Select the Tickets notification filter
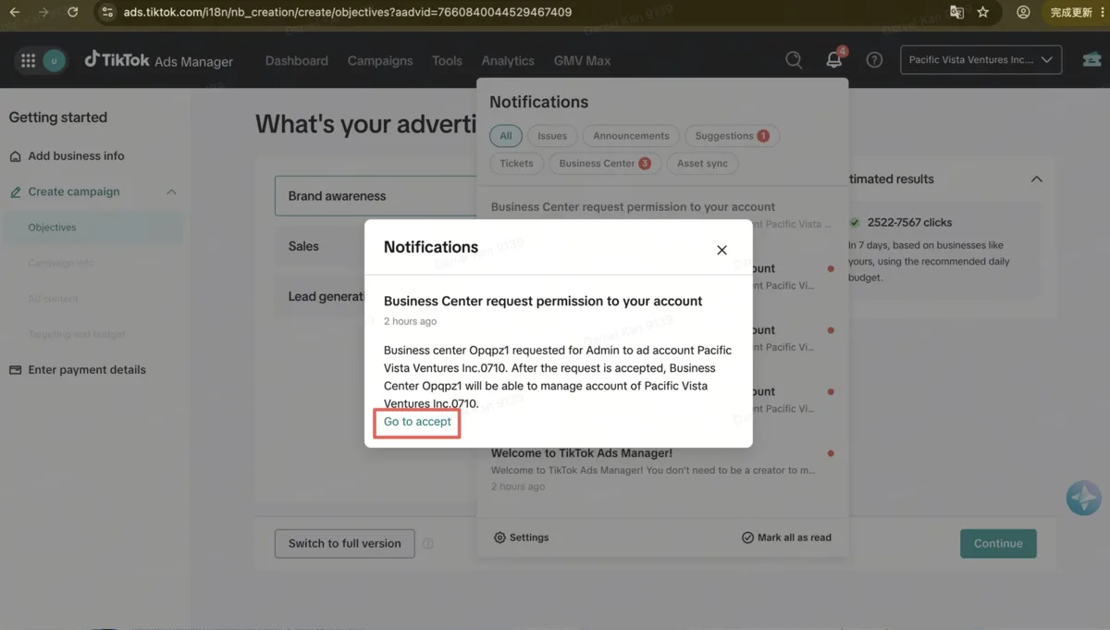The height and width of the screenshot is (630, 1110). pyautogui.click(x=516, y=164)
